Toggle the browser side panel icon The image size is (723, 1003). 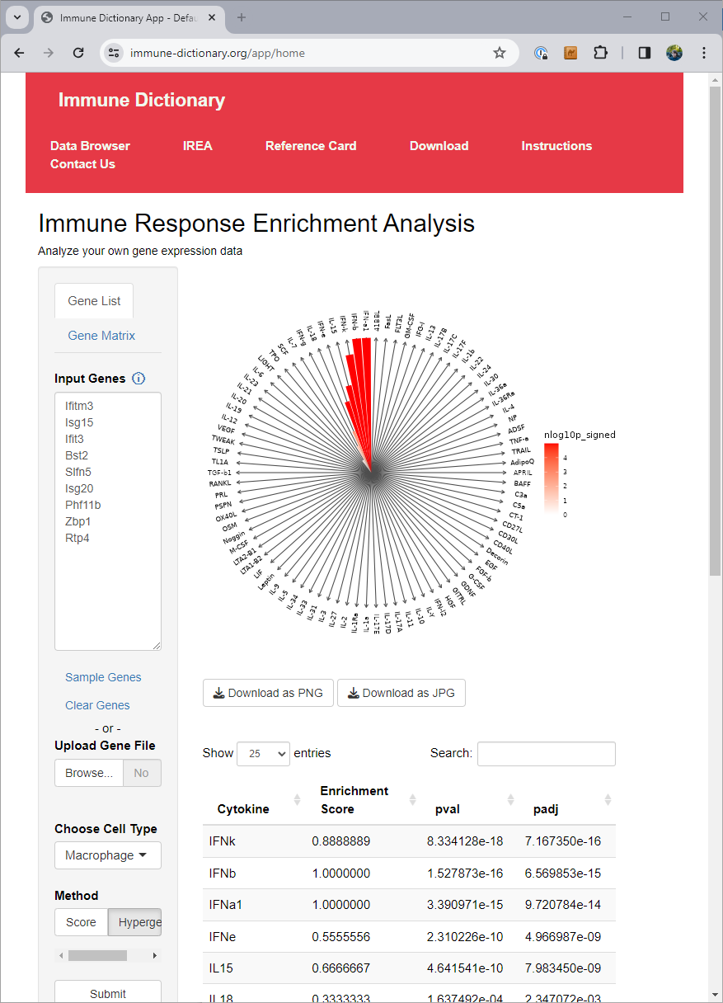[645, 53]
